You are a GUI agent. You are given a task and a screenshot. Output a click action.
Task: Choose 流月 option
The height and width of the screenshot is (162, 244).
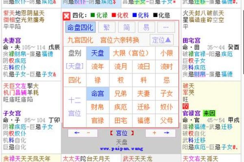tap(121, 67)
